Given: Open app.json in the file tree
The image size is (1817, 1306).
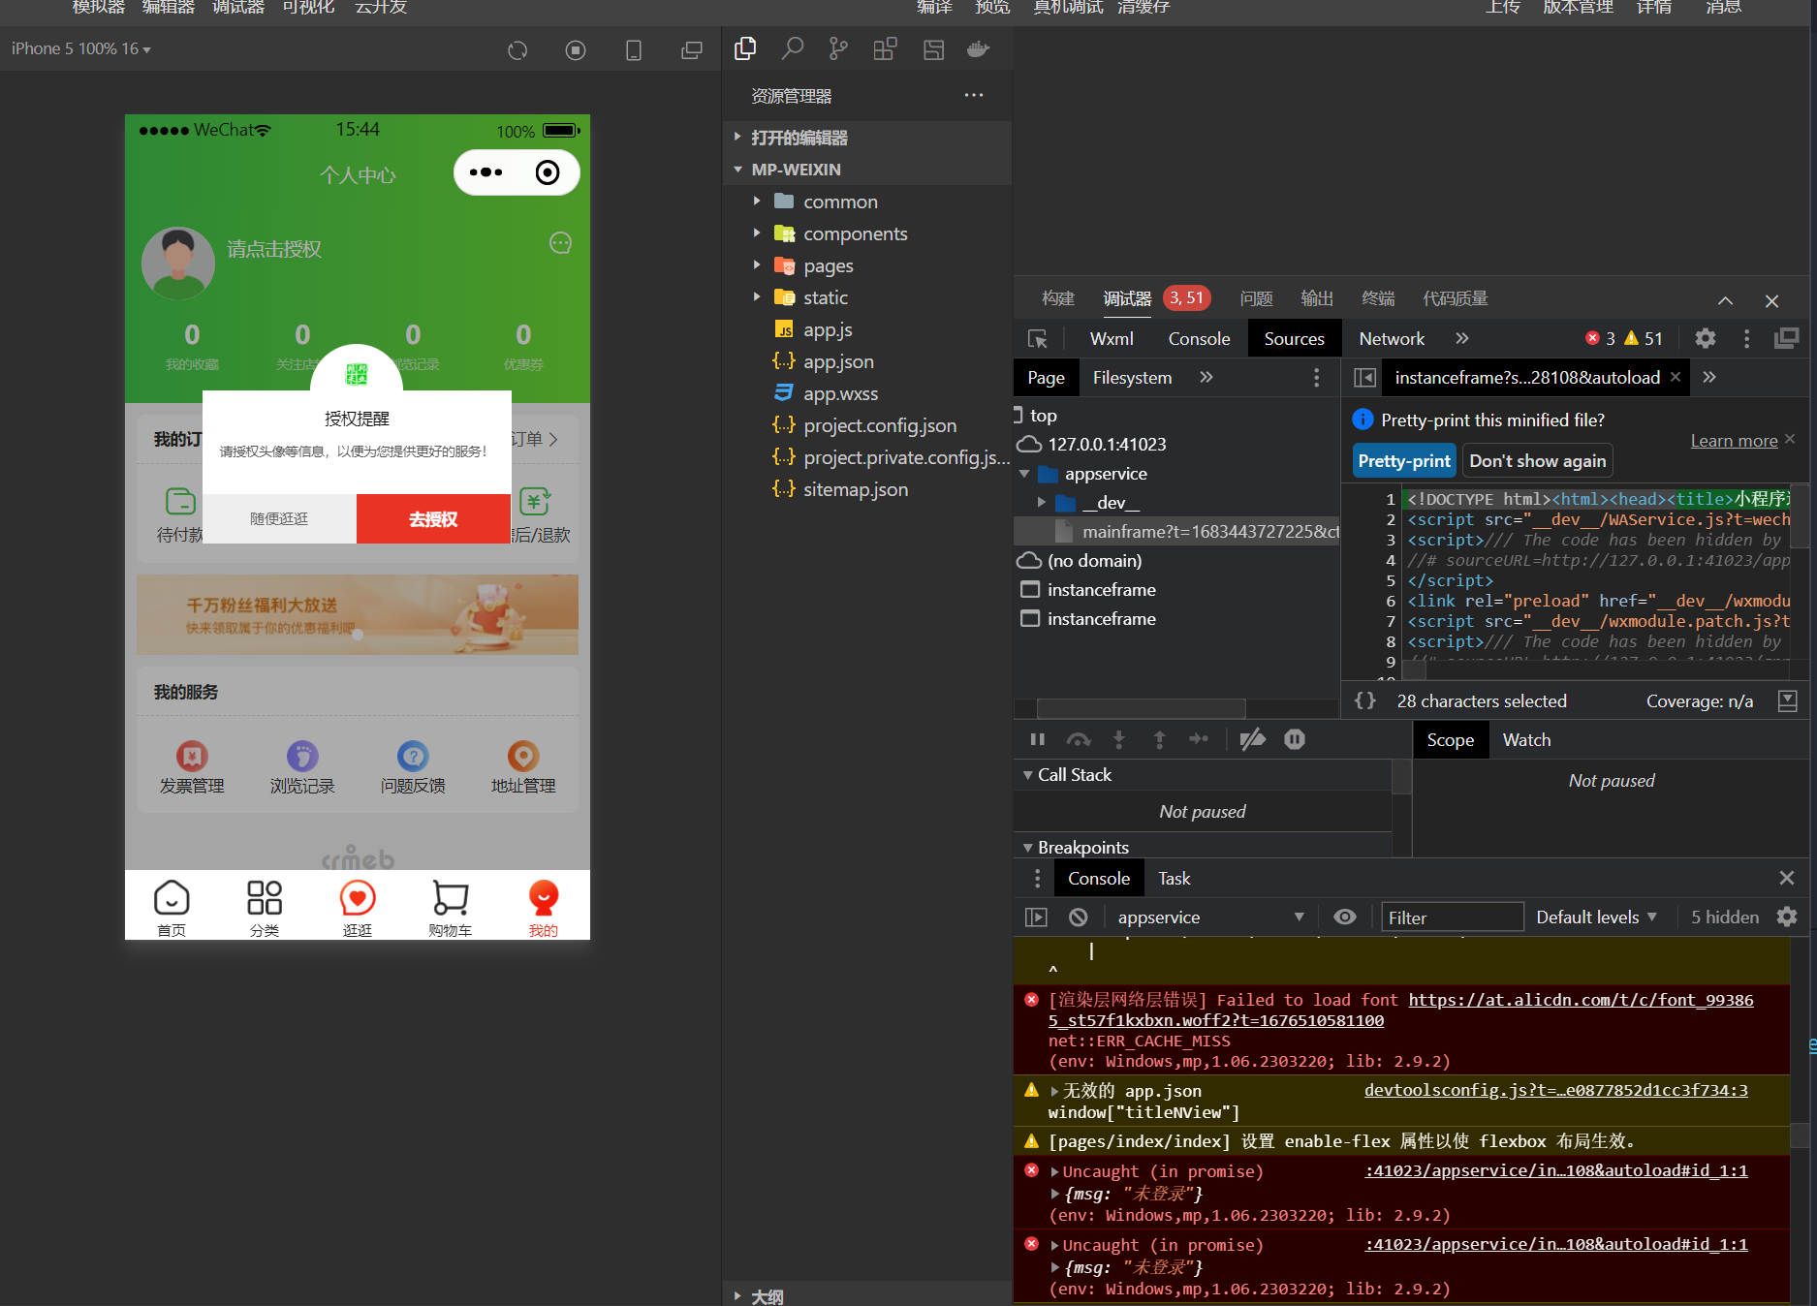Looking at the screenshot, I should click(x=838, y=361).
